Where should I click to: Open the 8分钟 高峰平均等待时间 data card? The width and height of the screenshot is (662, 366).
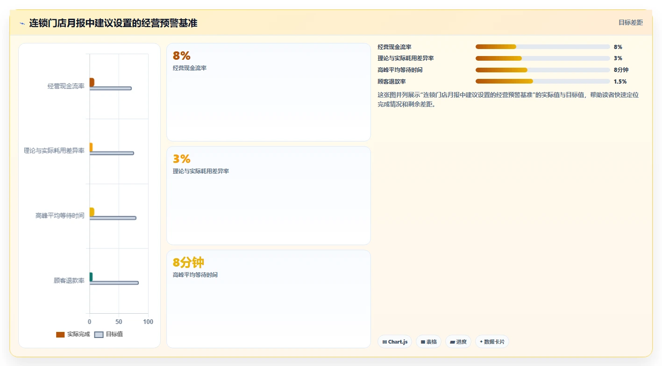pyautogui.click(x=269, y=299)
